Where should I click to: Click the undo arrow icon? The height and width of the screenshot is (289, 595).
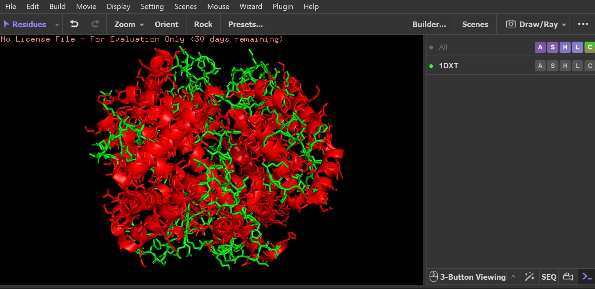(x=74, y=24)
